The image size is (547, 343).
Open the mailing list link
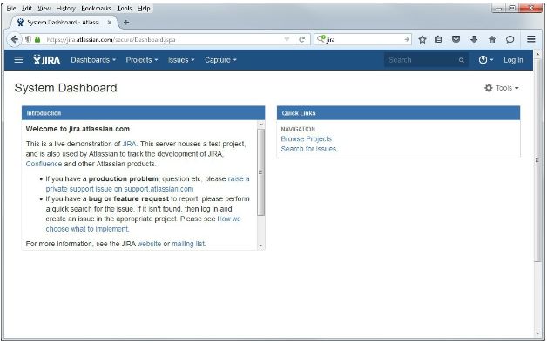189,244
